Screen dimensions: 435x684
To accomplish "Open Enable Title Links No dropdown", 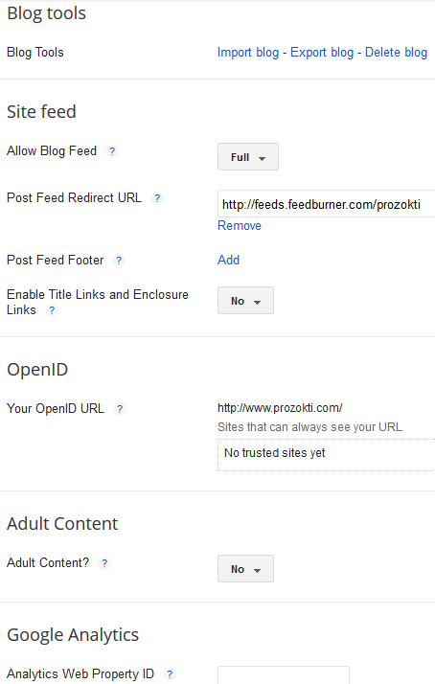I will point(245,301).
